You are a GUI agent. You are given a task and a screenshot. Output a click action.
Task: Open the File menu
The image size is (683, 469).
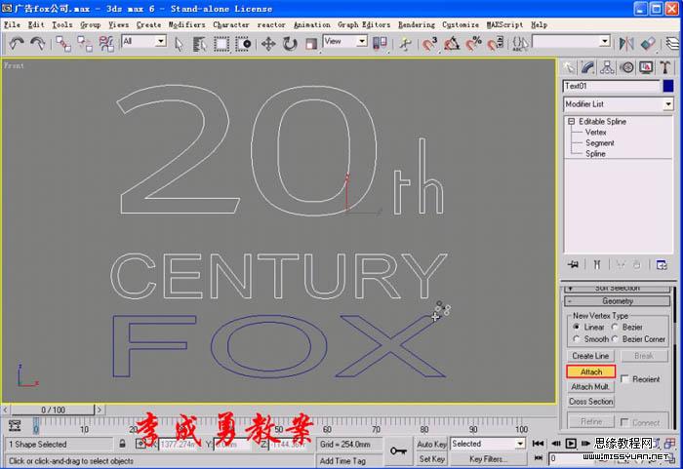click(x=12, y=24)
